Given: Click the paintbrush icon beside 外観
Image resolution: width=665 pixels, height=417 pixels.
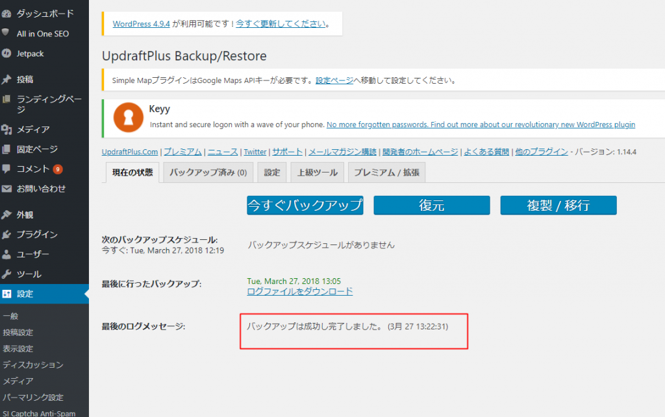Looking at the screenshot, I should 6,215.
